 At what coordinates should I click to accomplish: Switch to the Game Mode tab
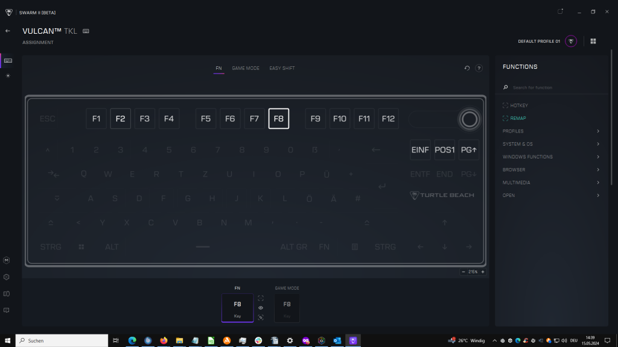246,68
